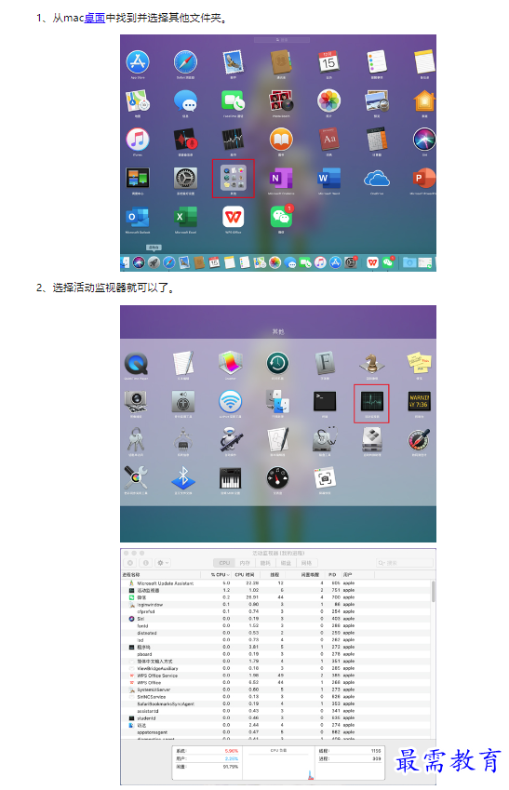509x790 pixels.
Task: Open the 桌面 hyperlink in step 1
Action: coord(94,18)
